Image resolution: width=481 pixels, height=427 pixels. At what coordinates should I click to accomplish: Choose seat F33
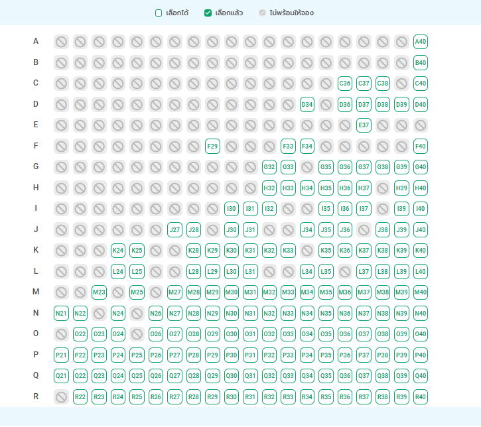[x=288, y=147]
